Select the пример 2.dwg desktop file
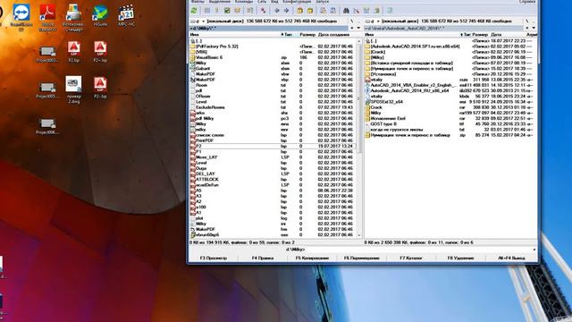 pyautogui.click(x=73, y=89)
